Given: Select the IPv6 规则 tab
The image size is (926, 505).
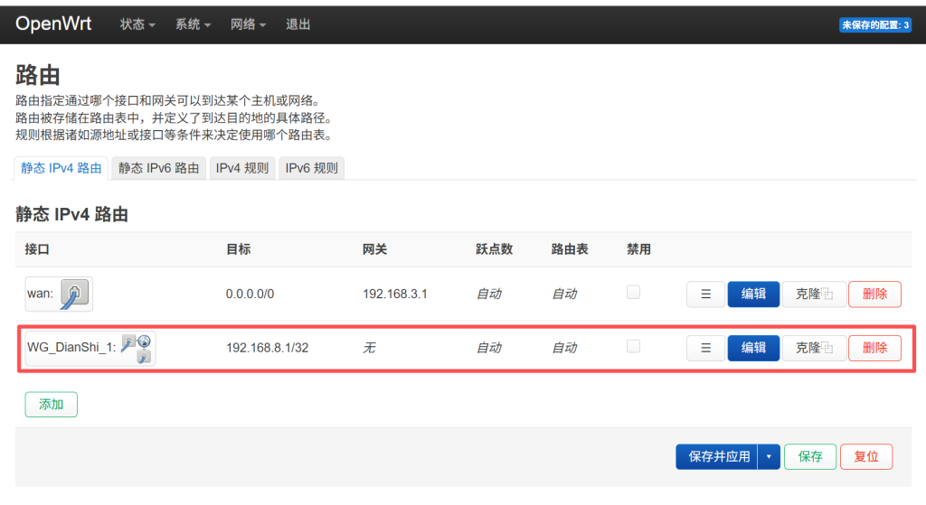Looking at the screenshot, I should 312,168.
